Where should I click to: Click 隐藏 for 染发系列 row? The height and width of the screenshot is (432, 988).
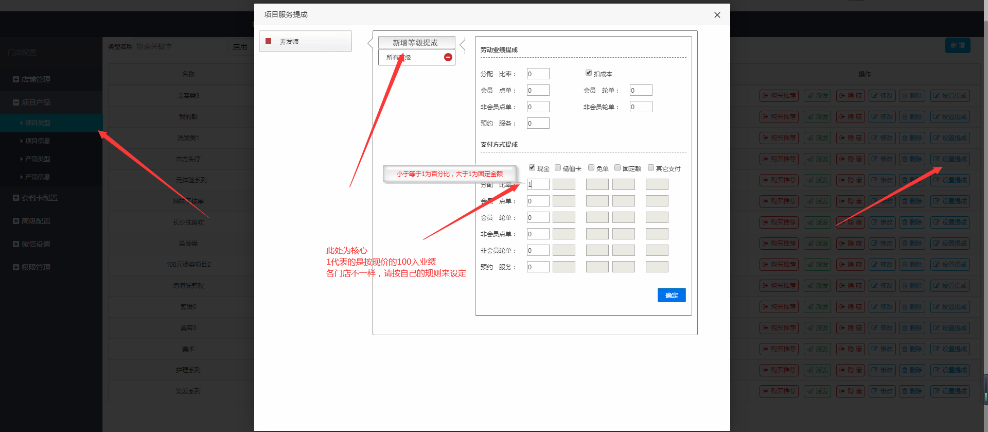[850, 391]
